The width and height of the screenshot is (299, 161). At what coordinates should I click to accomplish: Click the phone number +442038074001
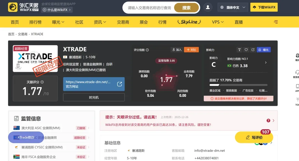[x=207, y=158]
